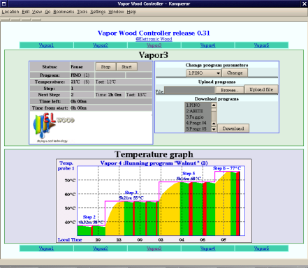Click the Change program button
This screenshot has width=308, height=268.
(235, 73)
